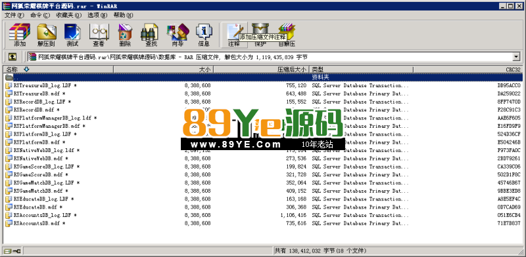Sort by the Name (名称) column header

[59, 69]
